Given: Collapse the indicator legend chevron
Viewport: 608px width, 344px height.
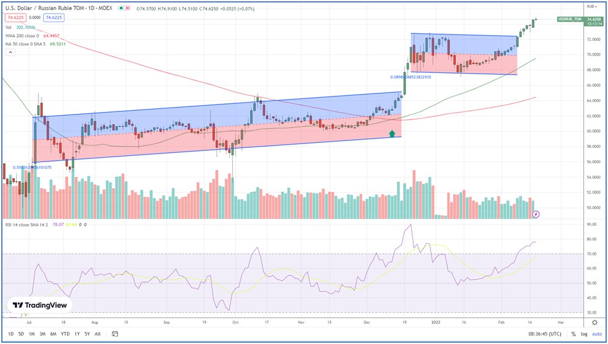Looking at the screenshot, I should coord(11,53).
